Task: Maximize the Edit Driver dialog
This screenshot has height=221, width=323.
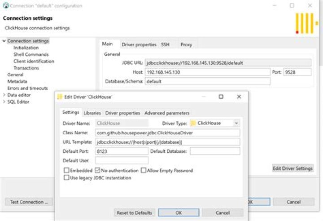Action: click(x=221, y=97)
